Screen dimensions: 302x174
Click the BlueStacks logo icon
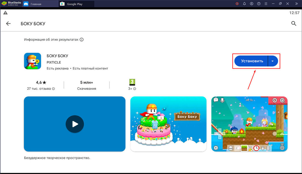click(x=4, y=4)
